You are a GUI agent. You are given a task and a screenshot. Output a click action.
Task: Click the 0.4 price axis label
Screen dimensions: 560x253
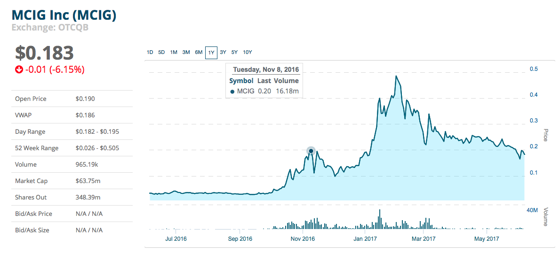click(x=534, y=95)
